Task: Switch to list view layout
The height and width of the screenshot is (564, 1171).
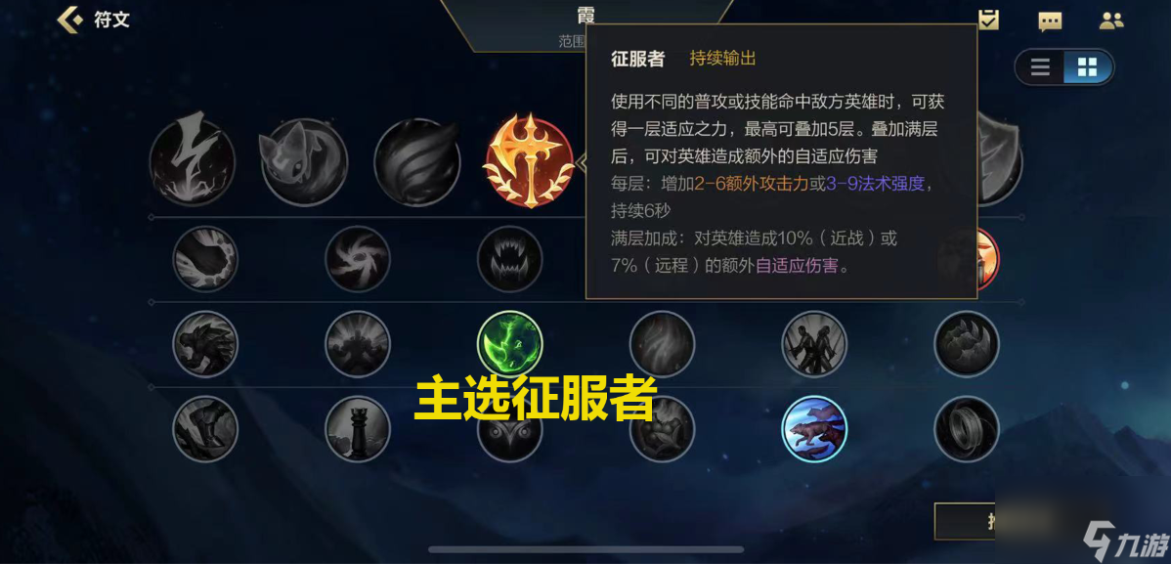Action: coord(1040,68)
